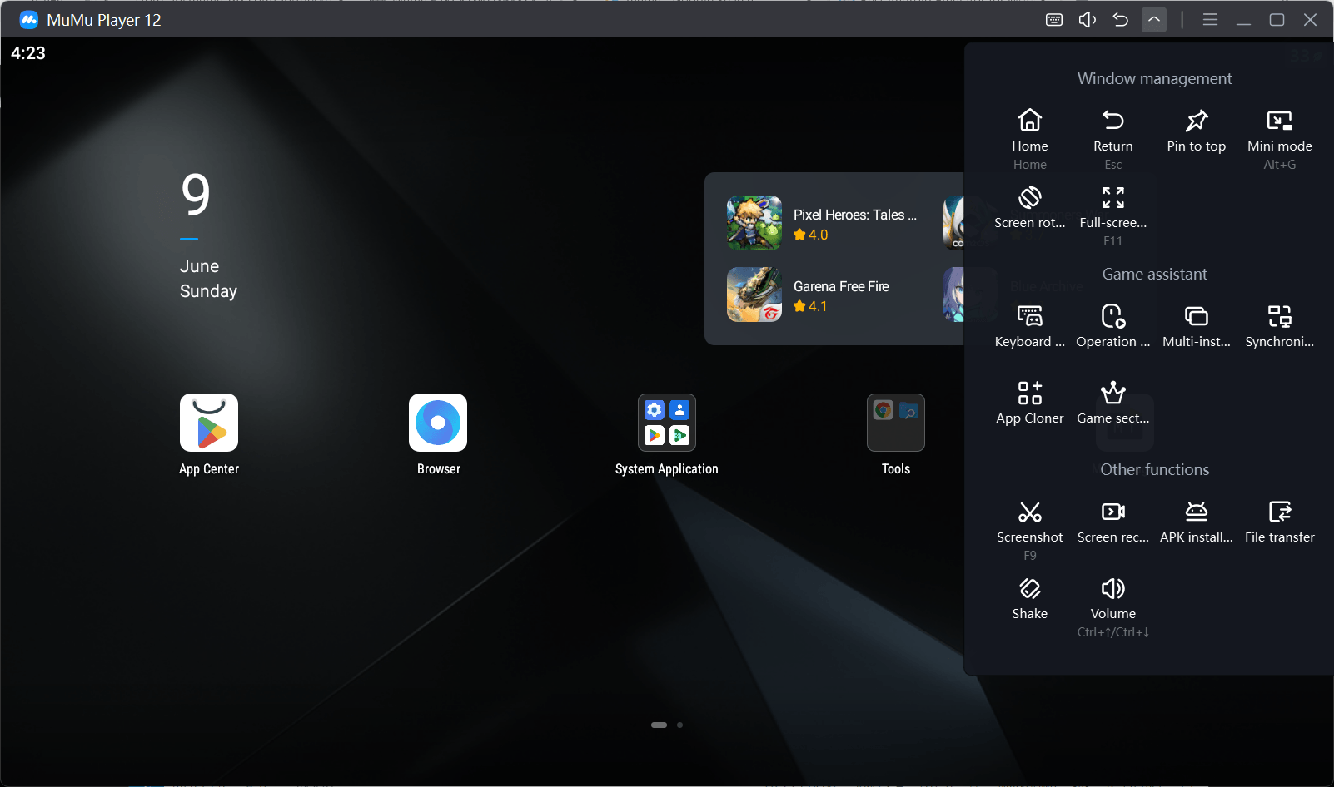Open the App Cloner tool

pos(1029,393)
